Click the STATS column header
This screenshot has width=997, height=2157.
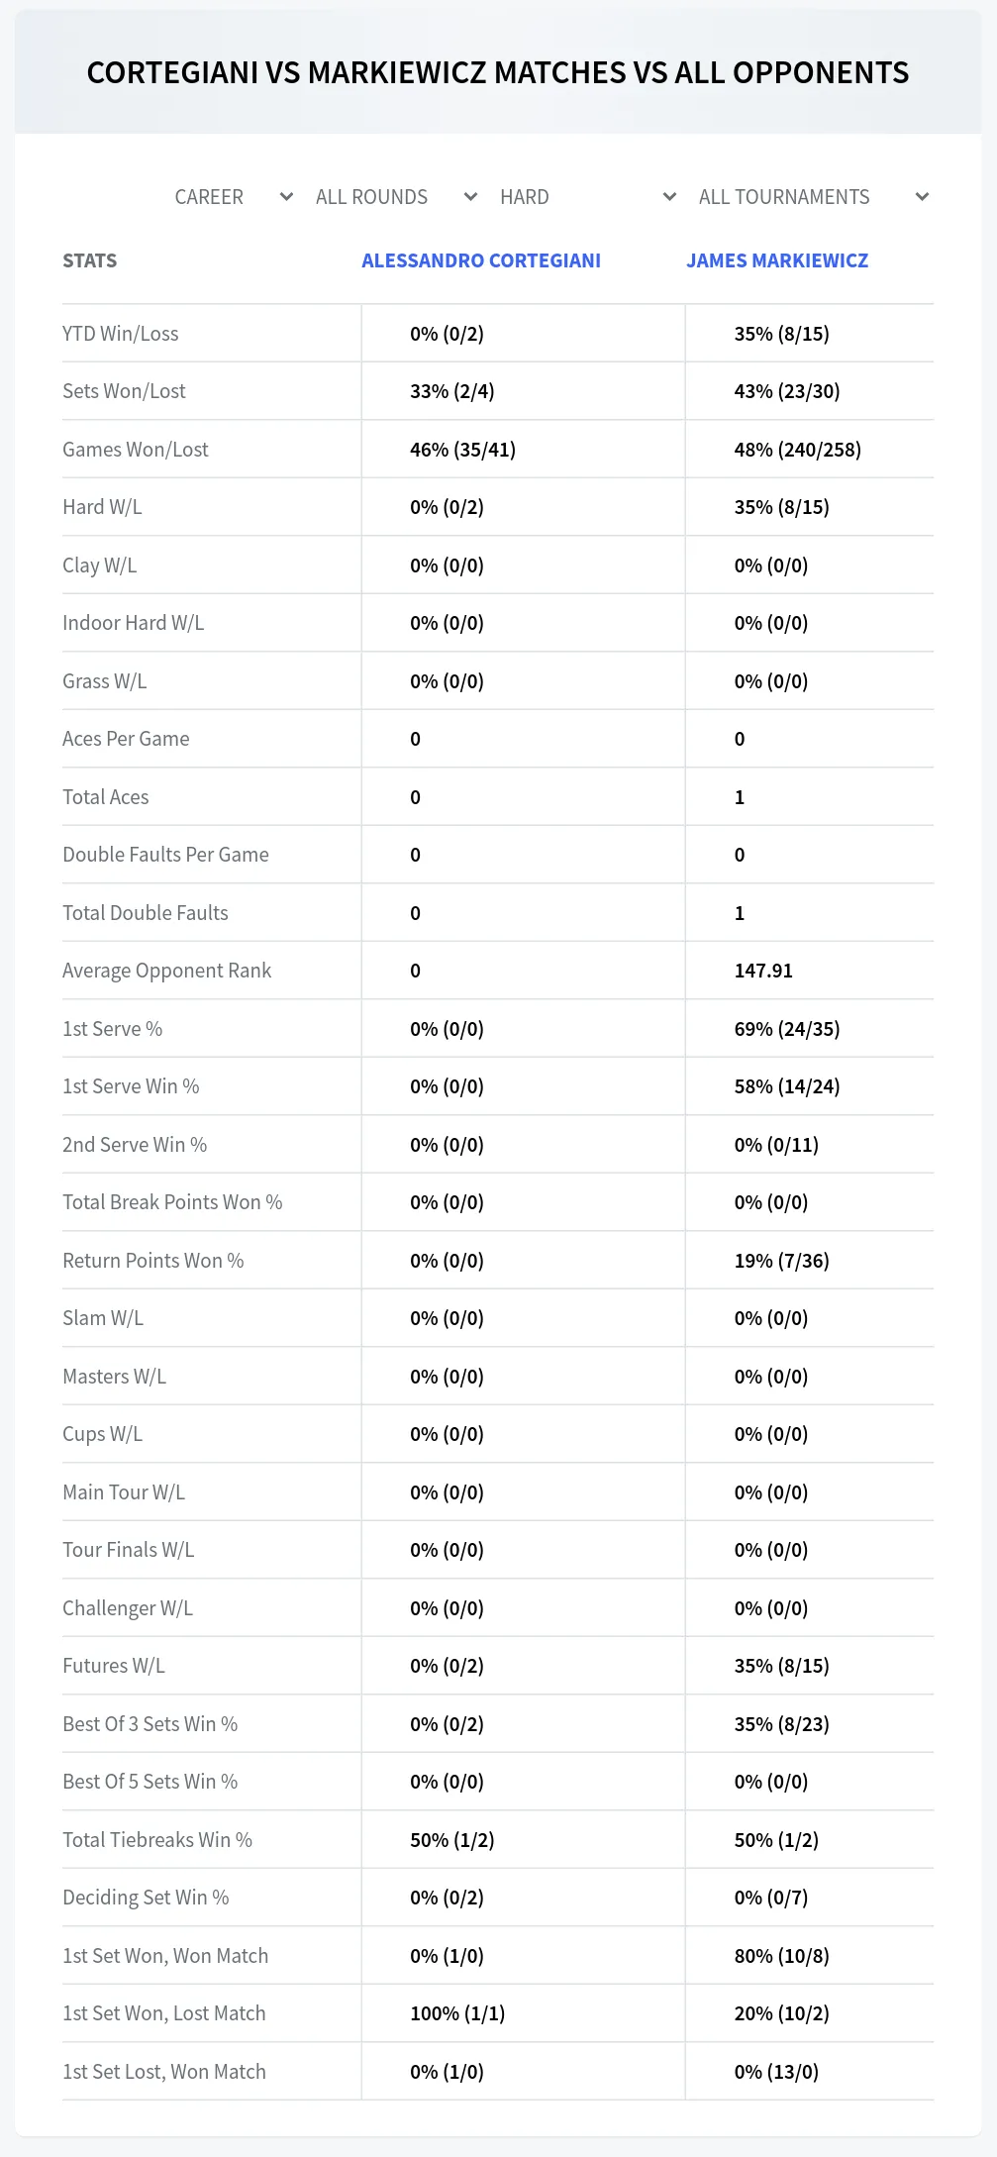(x=90, y=260)
